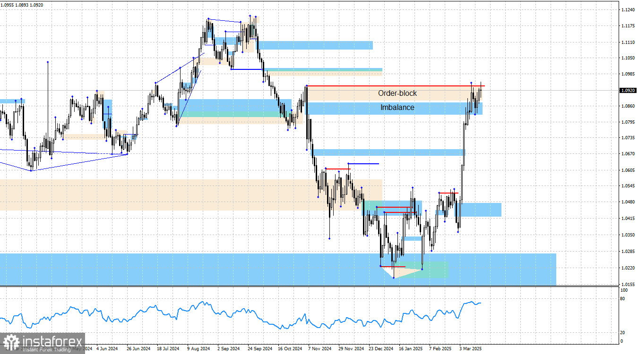Click the 1.0605 price axis label
638x354 pixels.
(x=628, y=170)
